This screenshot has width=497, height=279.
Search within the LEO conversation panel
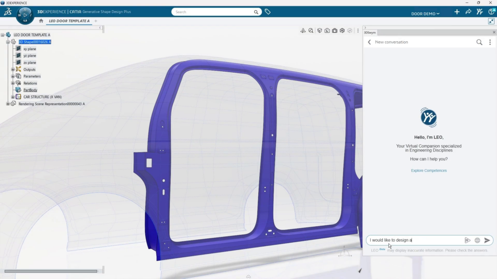click(x=479, y=42)
